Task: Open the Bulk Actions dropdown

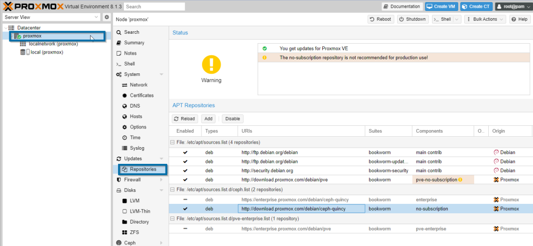Action: point(485,19)
